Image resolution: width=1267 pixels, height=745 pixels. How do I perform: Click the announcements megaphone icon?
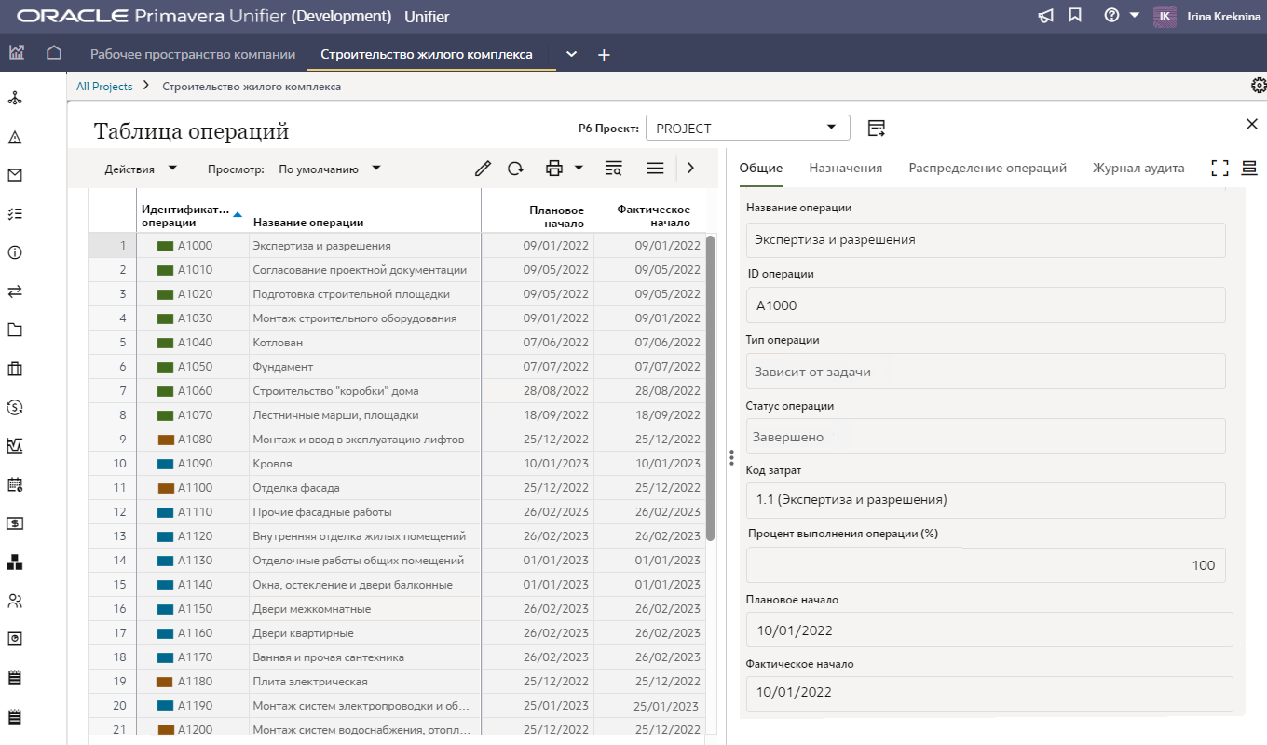[x=1046, y=16]
